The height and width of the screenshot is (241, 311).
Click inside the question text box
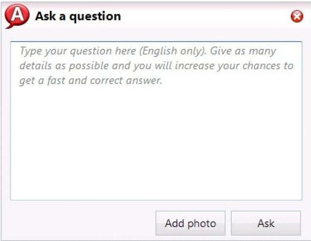pos(156,133)
